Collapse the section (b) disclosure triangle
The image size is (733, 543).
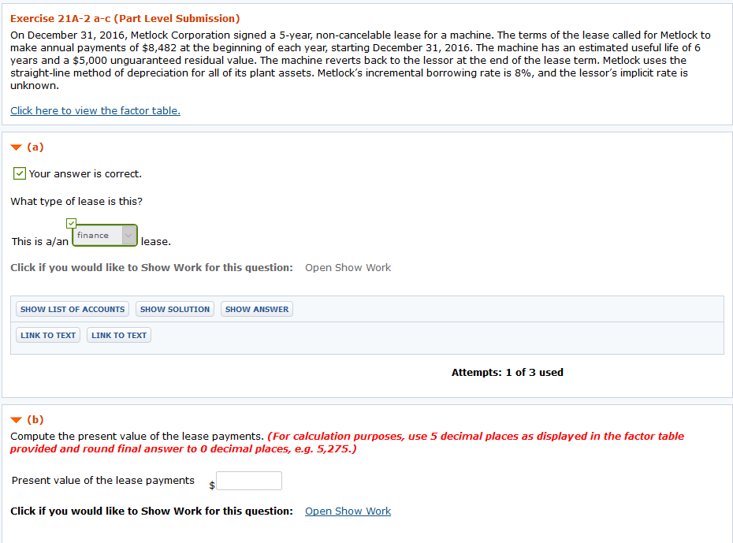point(15,419)
